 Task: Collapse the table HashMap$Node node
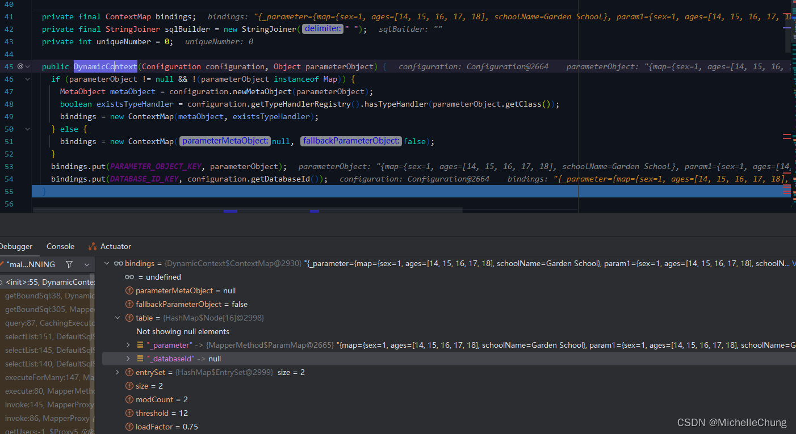tap(118, 318)
